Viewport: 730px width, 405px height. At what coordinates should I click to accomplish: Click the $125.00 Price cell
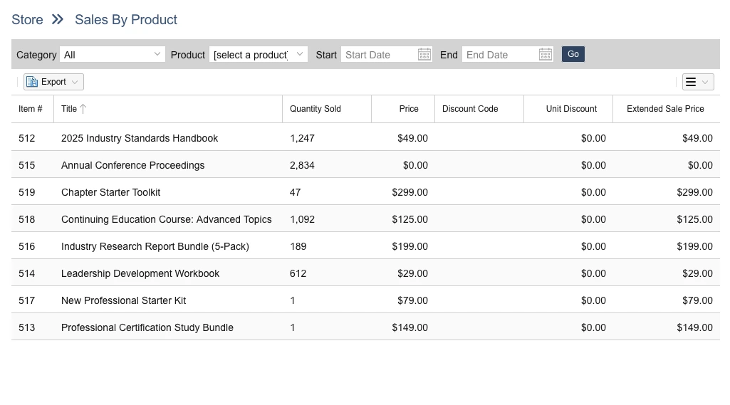410,219
